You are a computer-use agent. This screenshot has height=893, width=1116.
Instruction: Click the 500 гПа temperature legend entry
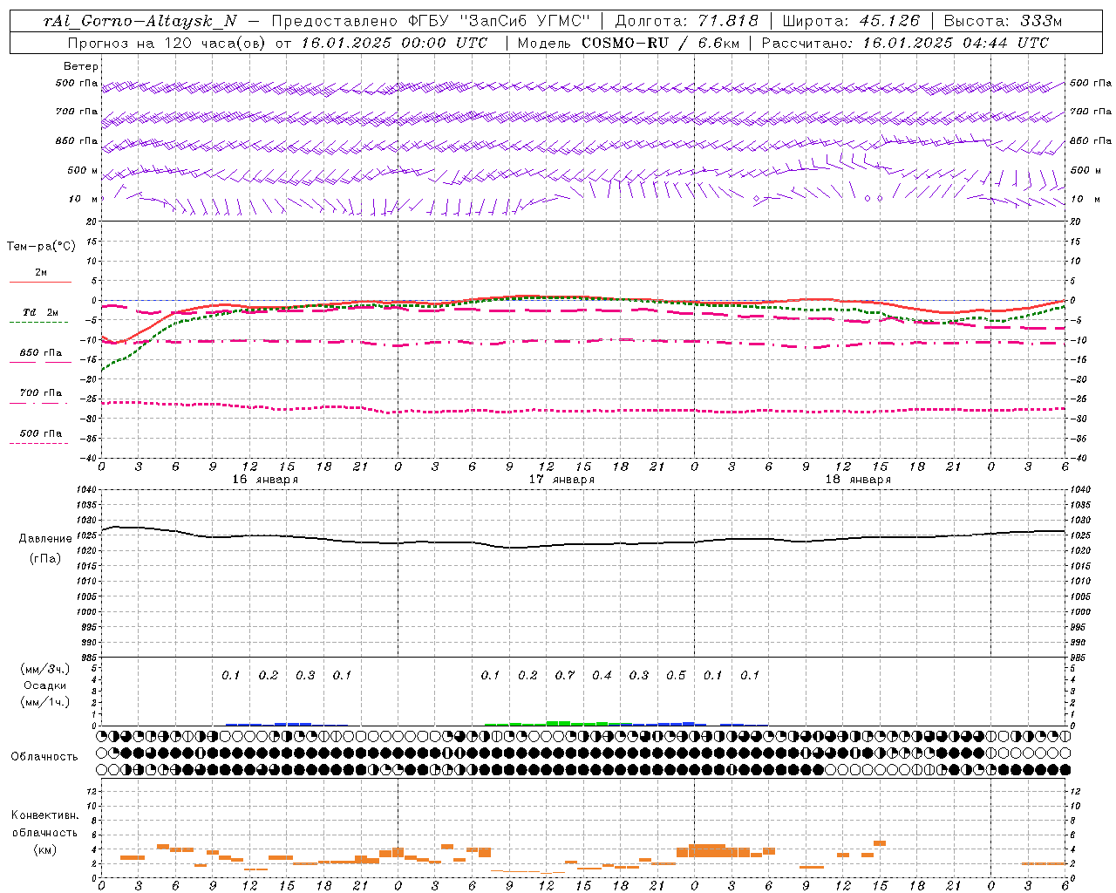click(40, 433)
